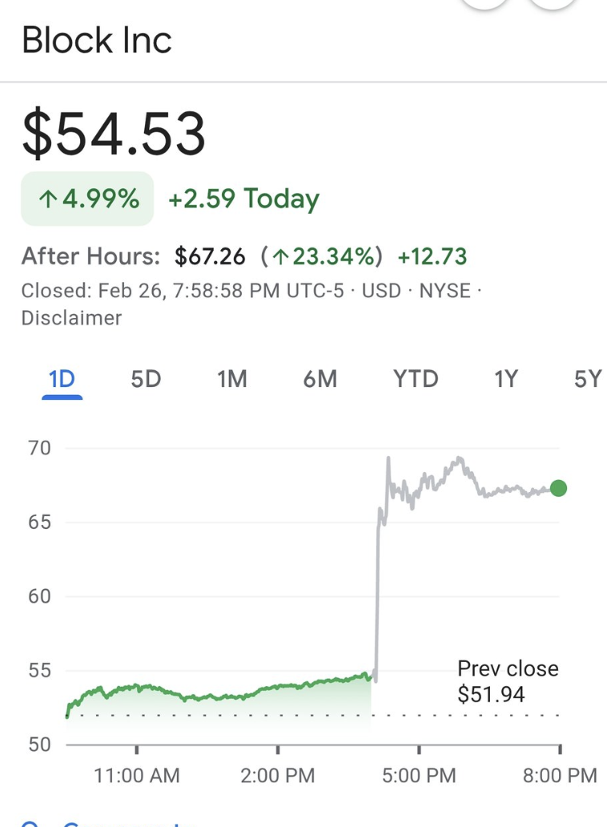Open the 6M chart range
This screenshot has height=827, width=607.
pos(320,378)
